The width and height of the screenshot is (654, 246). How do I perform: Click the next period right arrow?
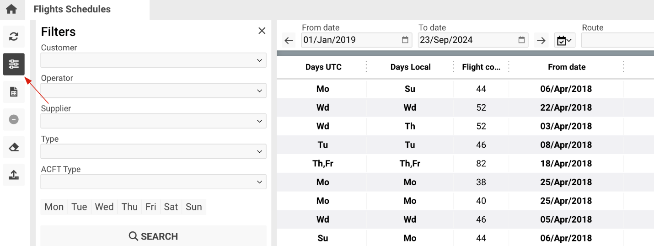[x=541, y=41]
